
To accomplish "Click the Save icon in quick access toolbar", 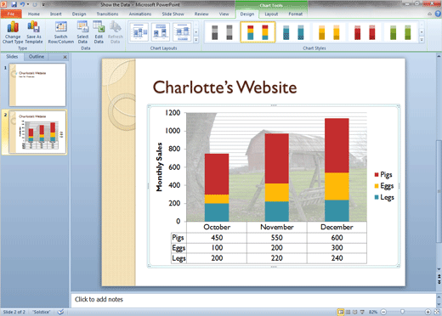I will pyautogui.click(x=14, y=4).
